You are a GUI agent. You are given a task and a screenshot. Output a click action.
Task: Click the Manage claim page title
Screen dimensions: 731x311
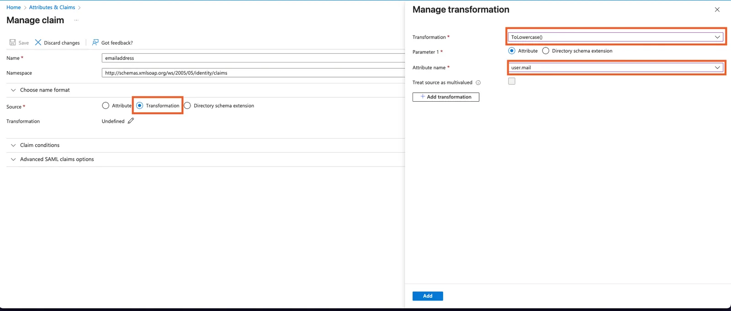35,20
